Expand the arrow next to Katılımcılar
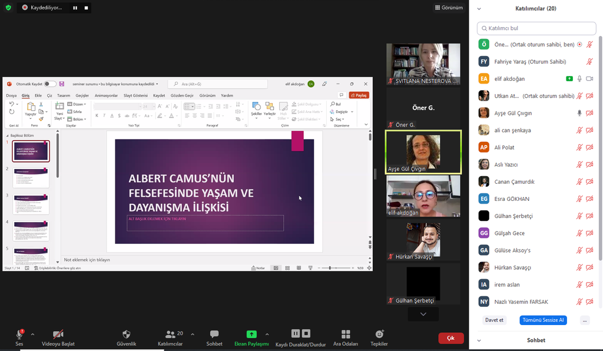This screenshot has width=603, height=351. pyautogui.click(x=193, y=335)
